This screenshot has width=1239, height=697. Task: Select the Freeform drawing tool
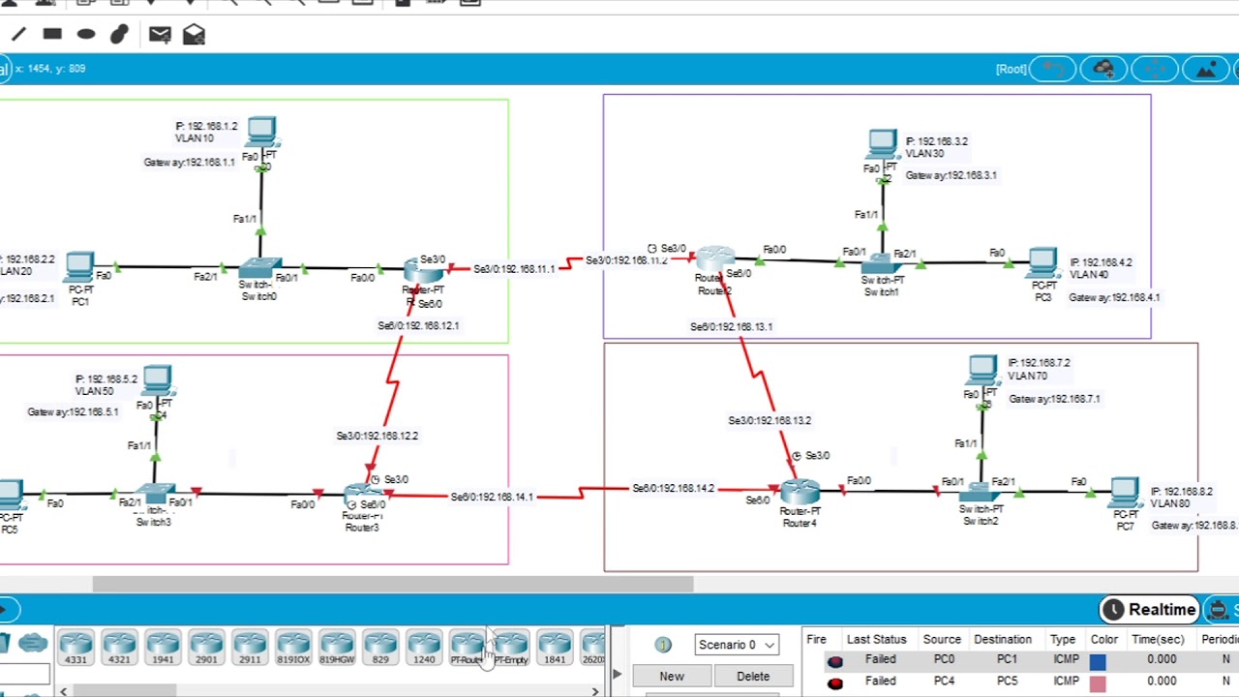click(x=119, y=35)
